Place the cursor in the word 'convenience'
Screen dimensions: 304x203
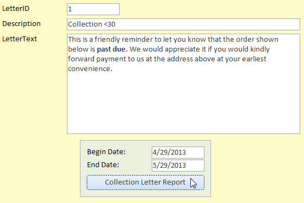90,69
